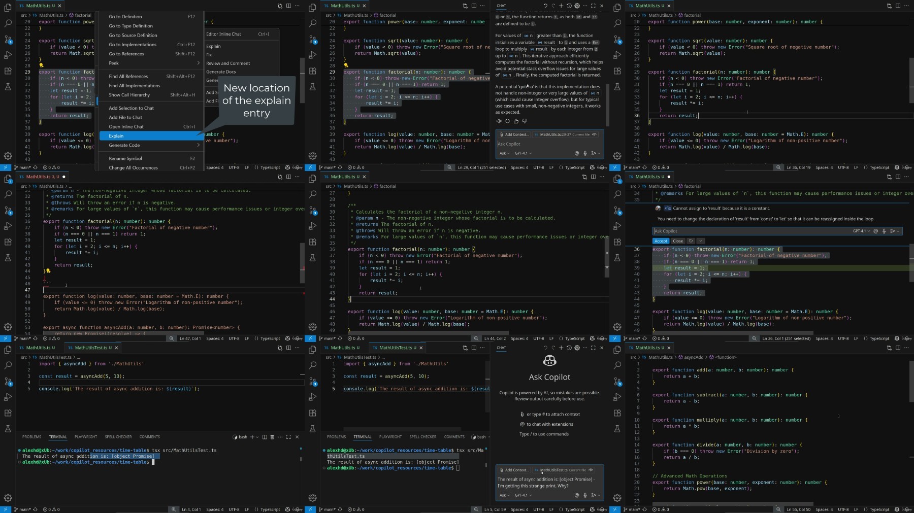Expand the chevron next to the inline fix rerun icon
Viewport: 914px width, 513px height.
pyautogui.click(x=701, y=241)
